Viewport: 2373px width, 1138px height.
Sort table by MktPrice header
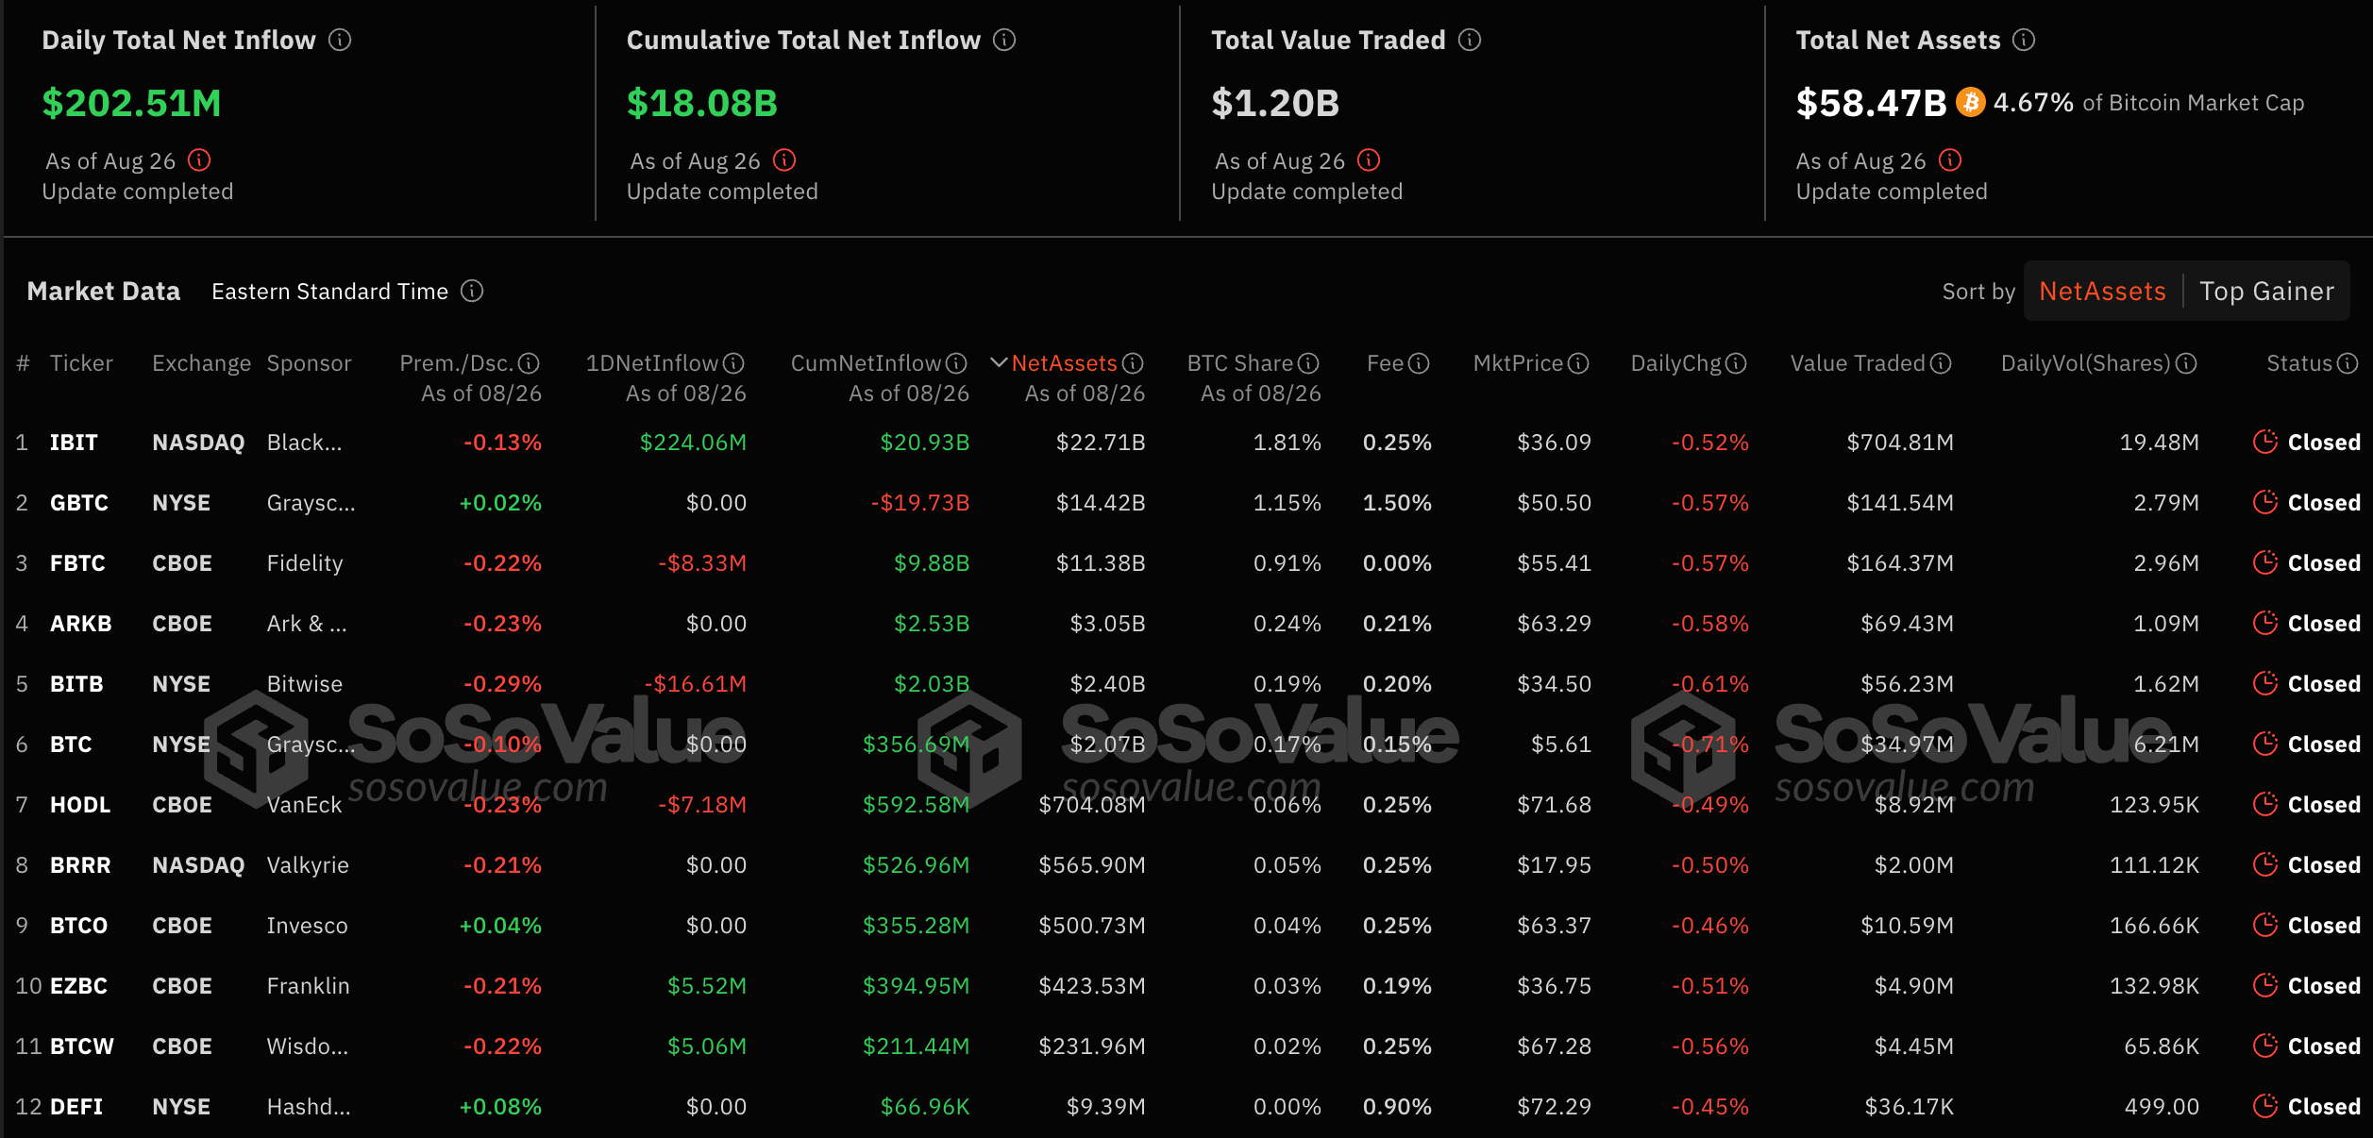pos(1519,363)
